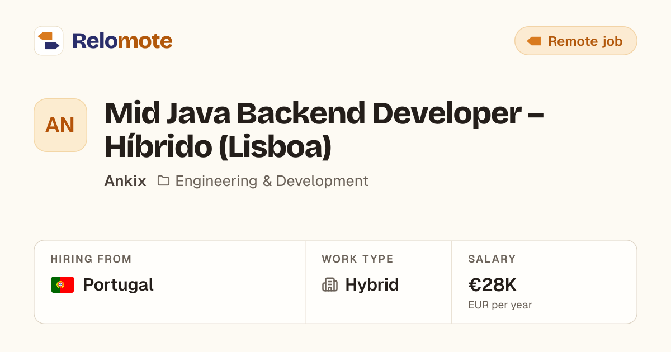Viewport: 671px width, 352px height.
Task: Open the Engineering & Development category
Action: [x=272, y=181]
